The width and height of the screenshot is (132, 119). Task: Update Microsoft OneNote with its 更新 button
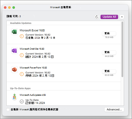(x=109, y=53)
